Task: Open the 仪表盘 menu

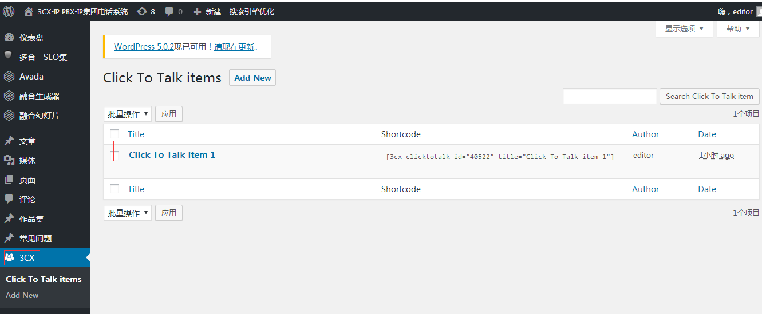Action: [45, 38]
